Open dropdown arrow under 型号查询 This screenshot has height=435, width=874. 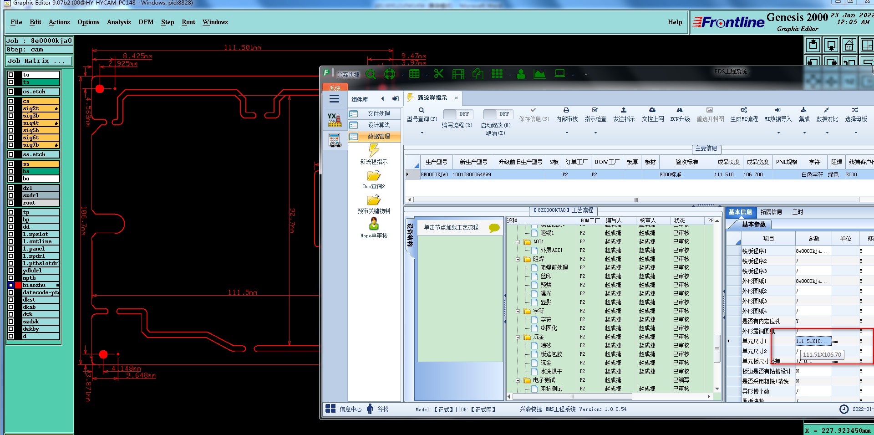[422, 133]
